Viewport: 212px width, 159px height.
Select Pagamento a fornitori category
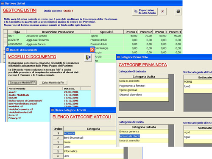(144, 86)
